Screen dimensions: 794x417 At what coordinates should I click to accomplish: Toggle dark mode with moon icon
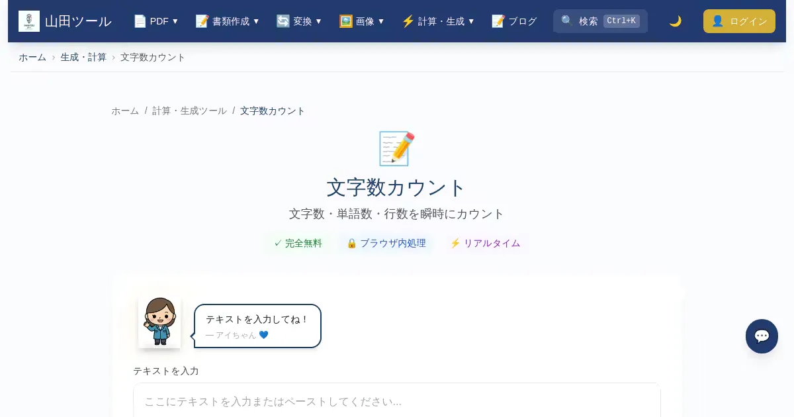[675, 21]
